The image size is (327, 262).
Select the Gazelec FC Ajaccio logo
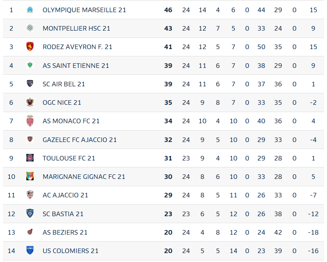tap(30, 139)
